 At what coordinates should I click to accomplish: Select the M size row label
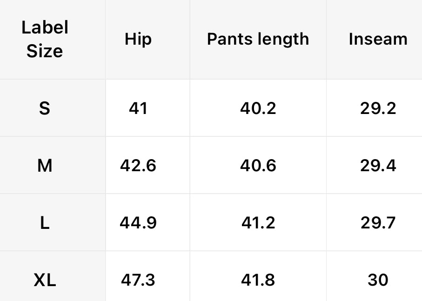tap(45, 165)
